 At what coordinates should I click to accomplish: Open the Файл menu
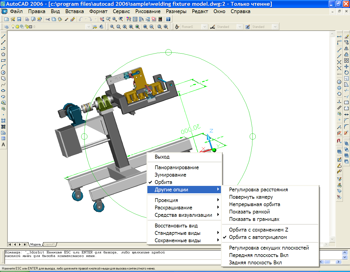click(16, 11)
